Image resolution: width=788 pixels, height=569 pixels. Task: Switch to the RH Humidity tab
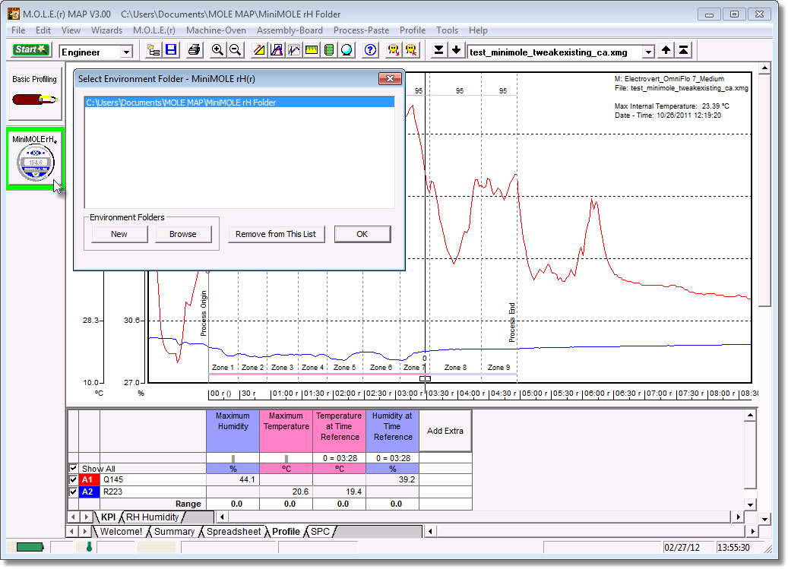point(152,517)
